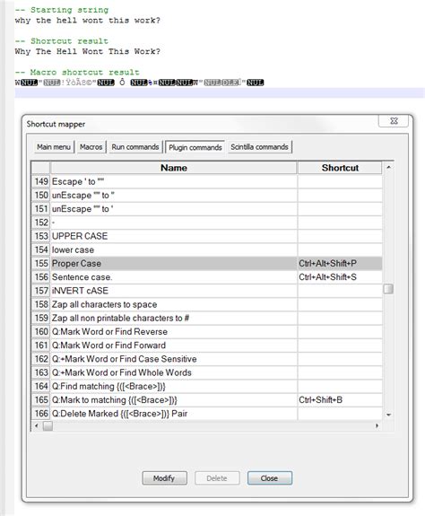Click the '-- Starting string' comment line
Image resolution: width=425 pixels, height=516 pixels.
(62, 10)
